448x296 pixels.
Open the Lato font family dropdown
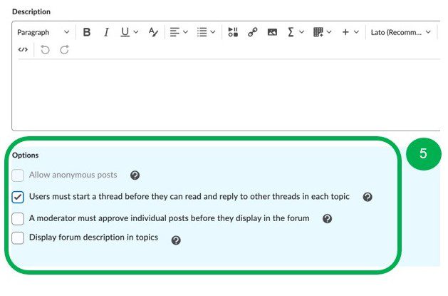click(400, 32)
